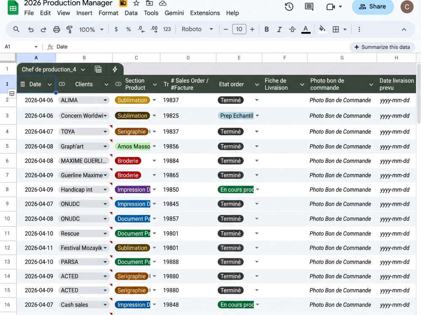
Task: Click Summarize this data button
Action: (382, 47)
